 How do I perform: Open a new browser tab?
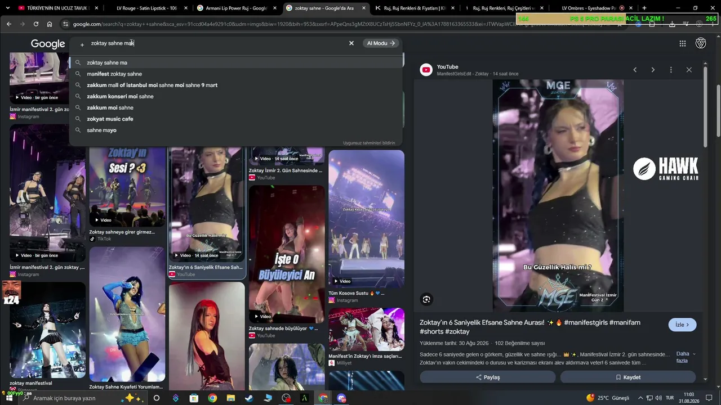[644, 8]
